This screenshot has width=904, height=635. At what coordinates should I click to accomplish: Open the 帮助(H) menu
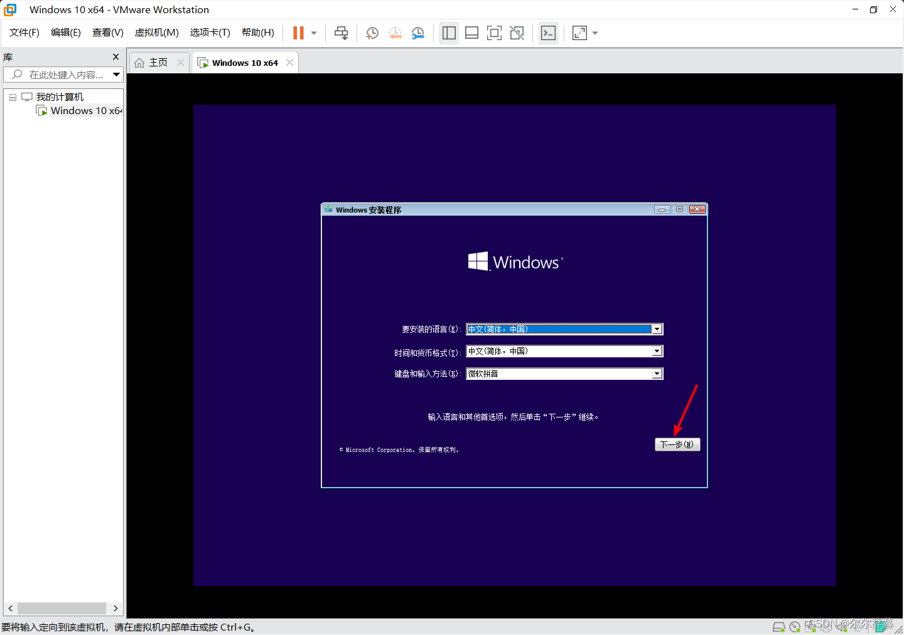(x=258, y=33)
